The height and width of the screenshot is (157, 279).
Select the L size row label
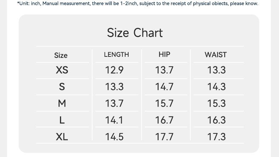click(62, 120)
